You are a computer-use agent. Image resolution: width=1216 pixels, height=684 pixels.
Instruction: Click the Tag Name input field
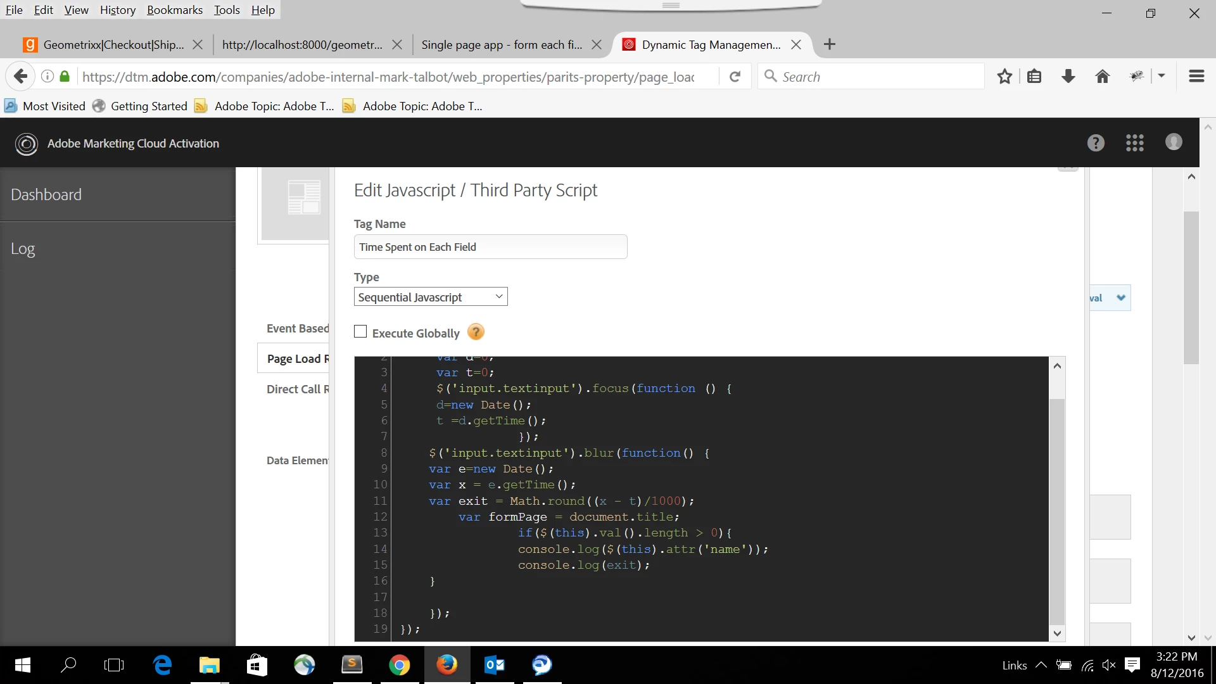tap(490, 247)
